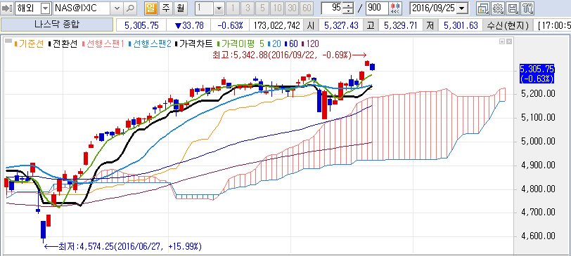The width and height of the screenshot is (571, 256).
Task: Expand the NAS@IXIC symbol dropdown arrow
Action: tap(117, 8)
